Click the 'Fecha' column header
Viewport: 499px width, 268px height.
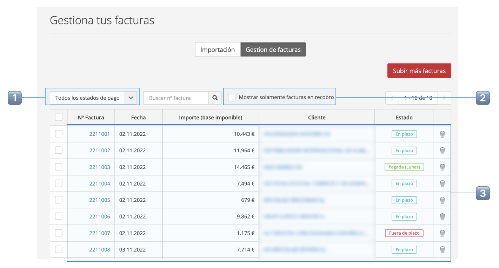coord(138,118)
